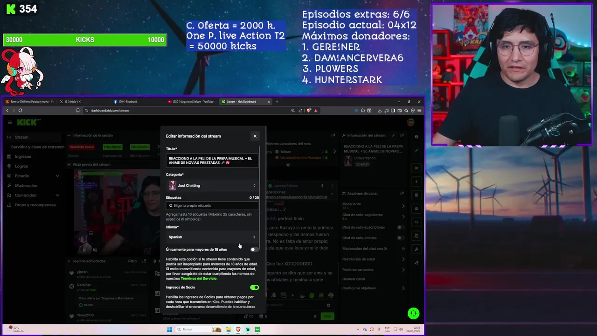Screen dimensions: 597x336
Task: Toggle the browser sidebar panel icon
Action: [393, 111]
